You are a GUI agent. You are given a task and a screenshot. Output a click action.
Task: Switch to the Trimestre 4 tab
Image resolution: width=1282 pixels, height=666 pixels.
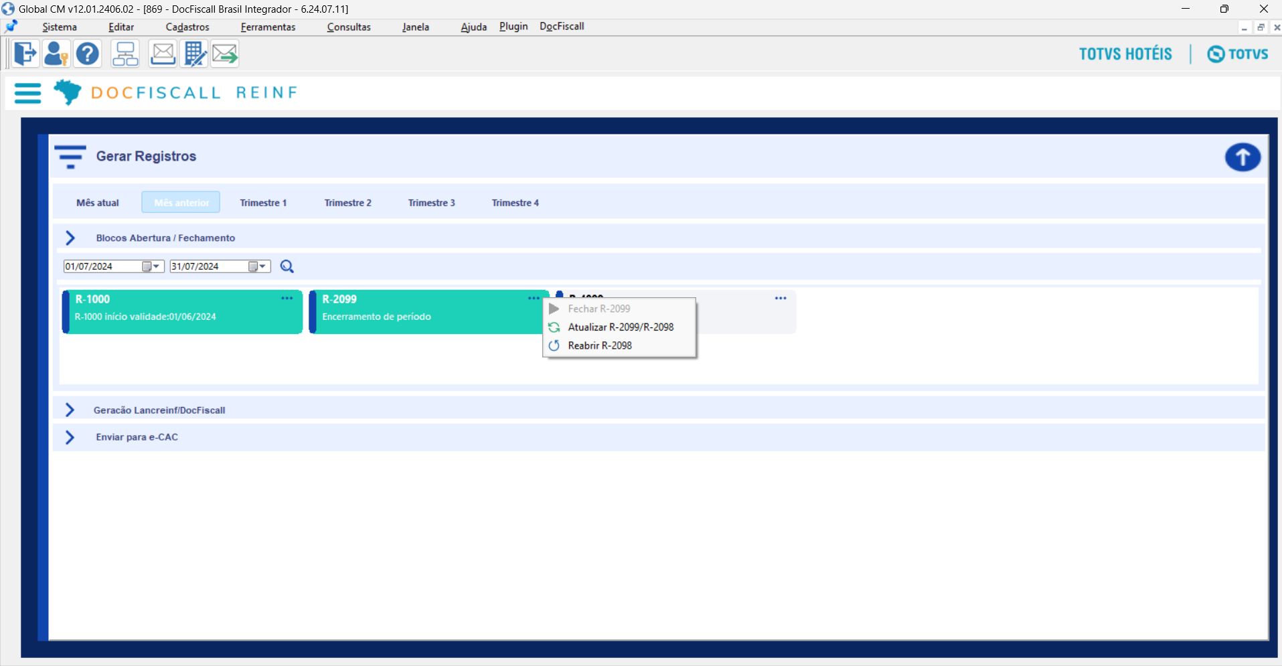515,203
